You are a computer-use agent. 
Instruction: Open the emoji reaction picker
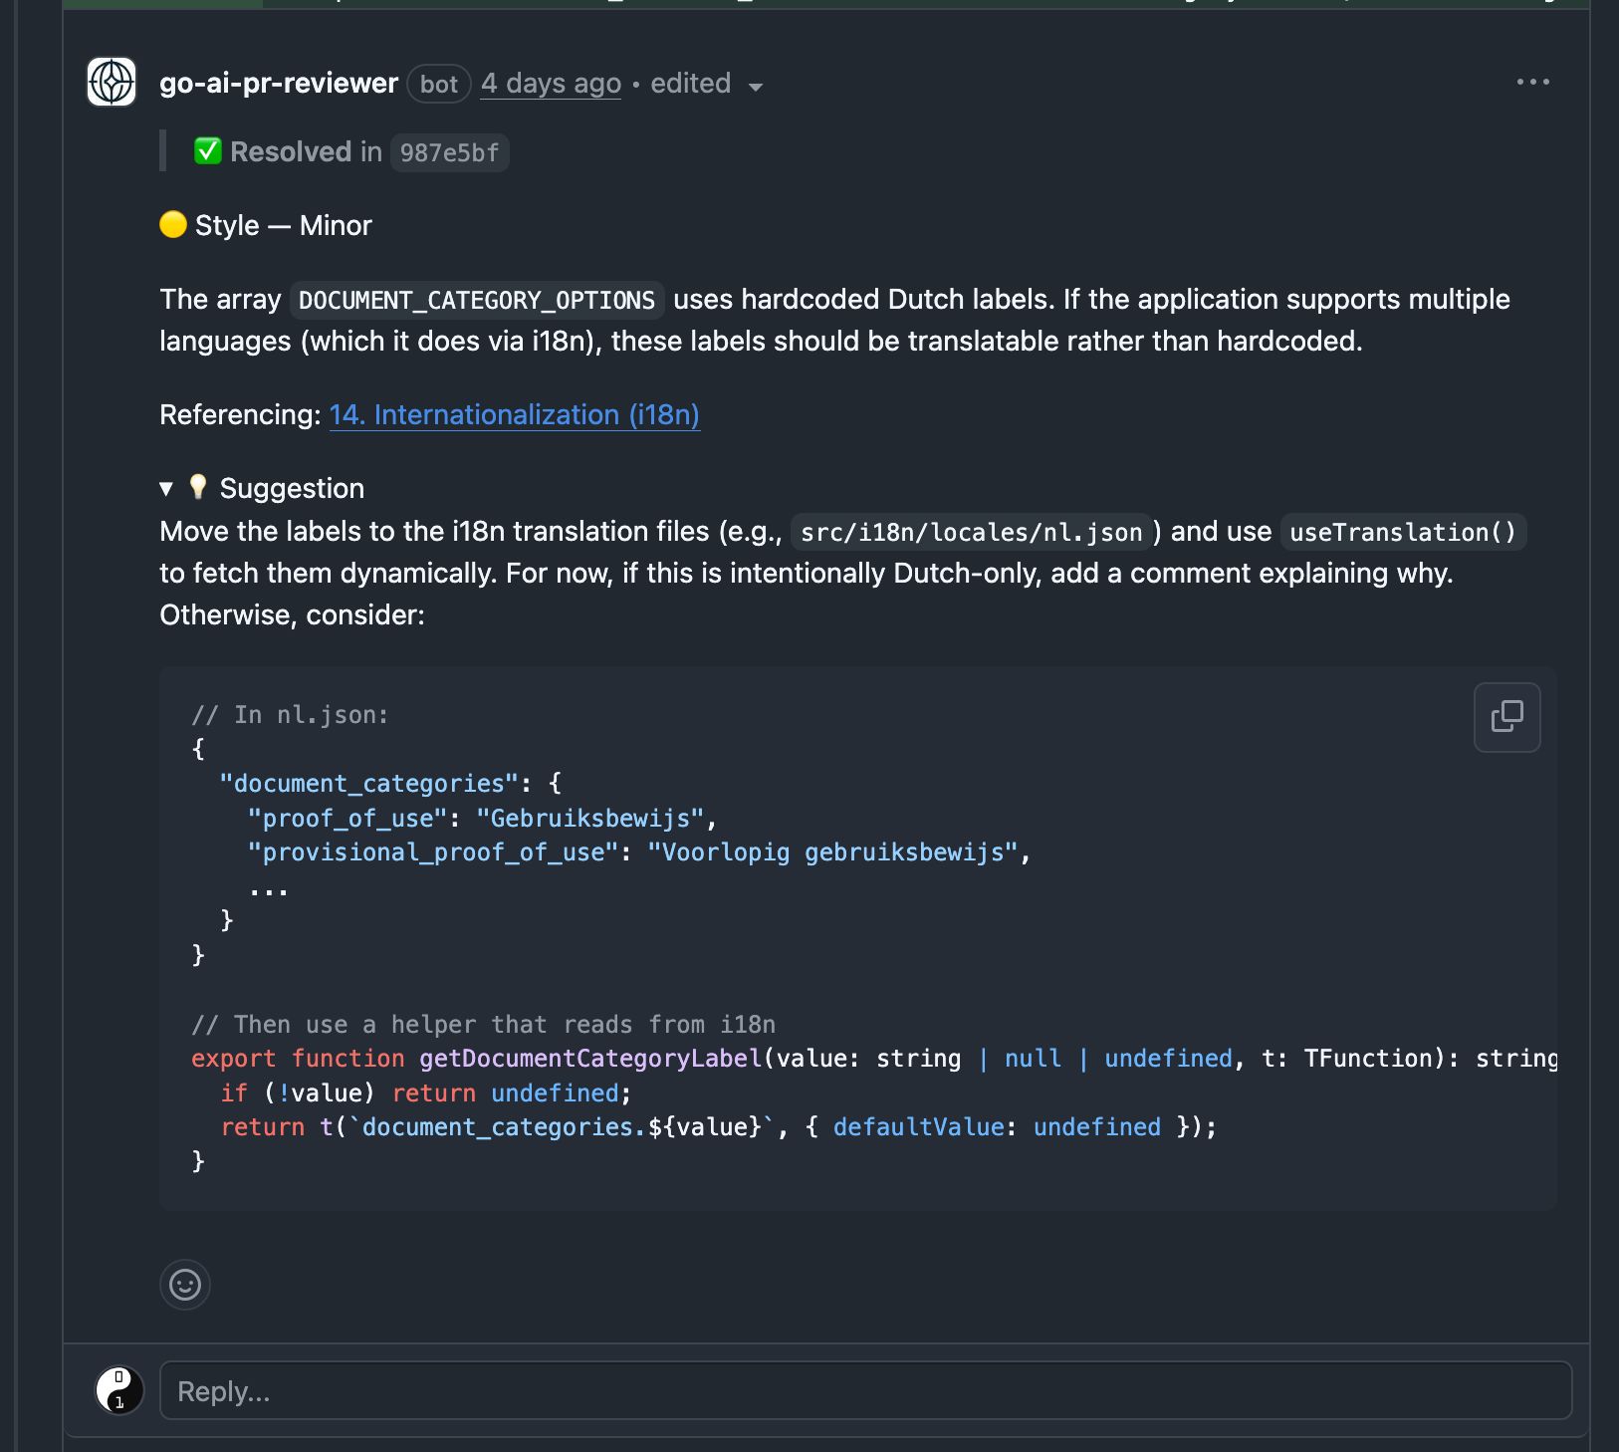[x=185, y=1285]
